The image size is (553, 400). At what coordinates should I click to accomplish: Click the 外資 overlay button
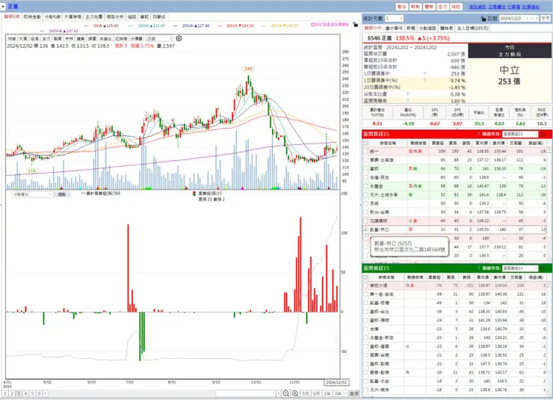tap(23, 38)
